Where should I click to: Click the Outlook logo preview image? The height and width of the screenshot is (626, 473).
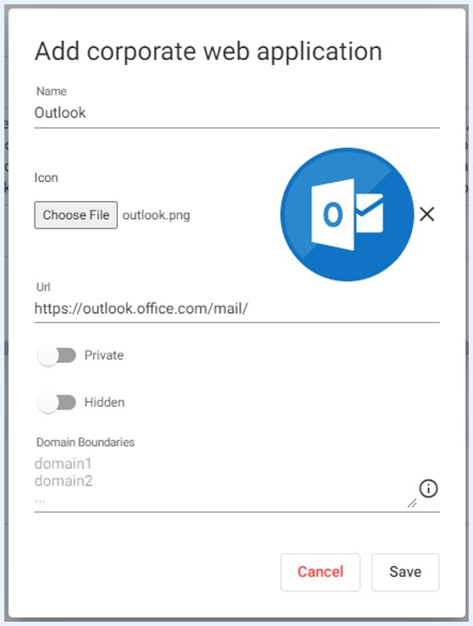tap(347, 214)
